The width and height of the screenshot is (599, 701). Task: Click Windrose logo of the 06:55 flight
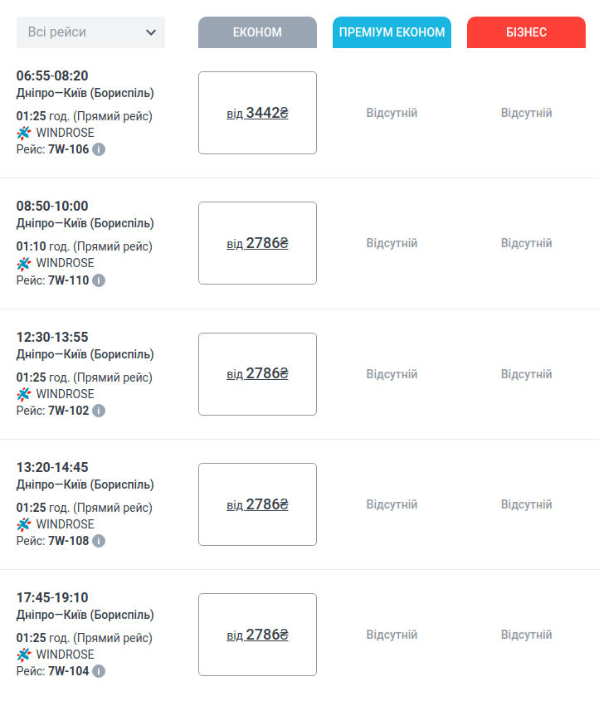pos(24,133)
